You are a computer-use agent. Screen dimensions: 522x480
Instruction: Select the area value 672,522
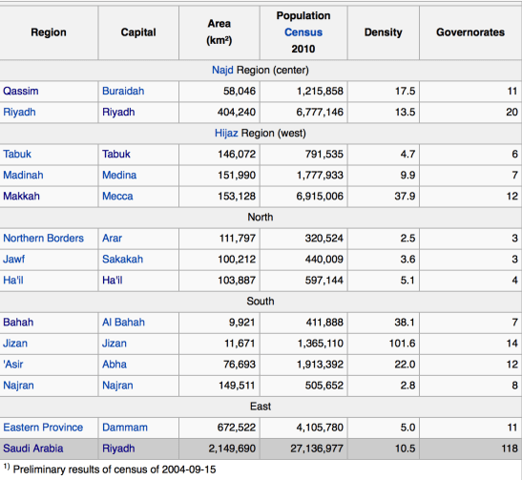(237, 428)
